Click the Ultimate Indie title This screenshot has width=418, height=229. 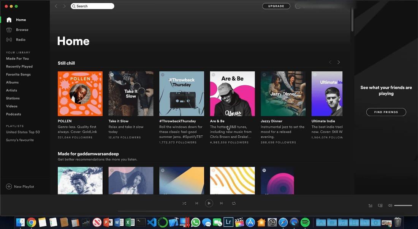click(323, 121)
